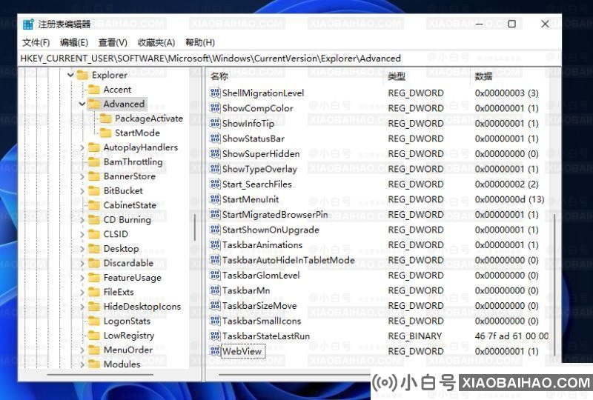This screenshot has height=400, width=593.
Task: Open the 文件(F) menu
Action: 36,42
